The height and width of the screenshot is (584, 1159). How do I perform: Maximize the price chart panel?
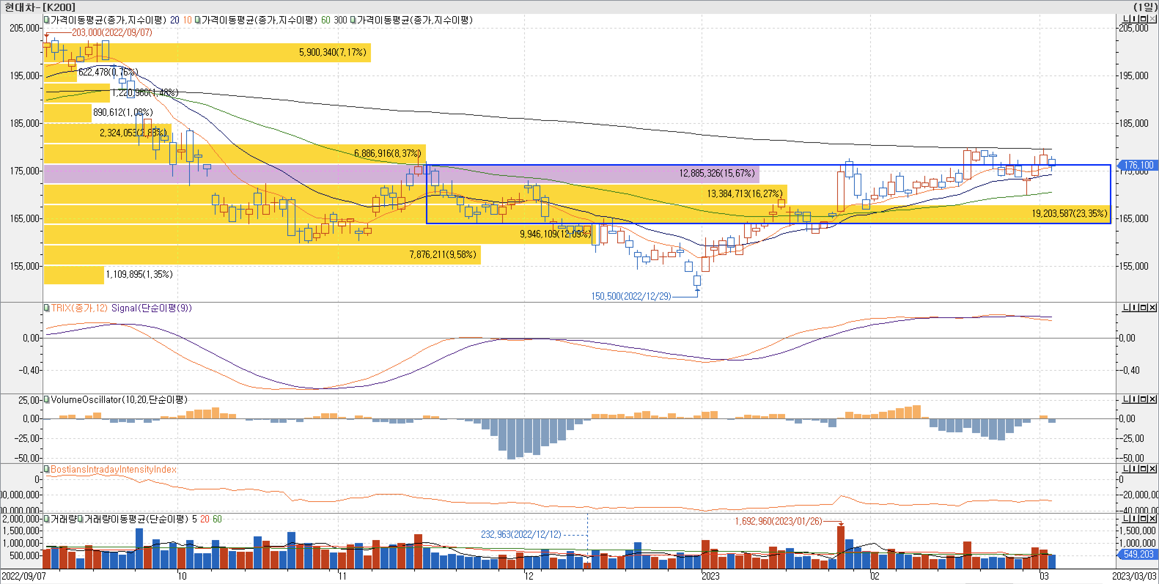(x=1143, y=18)
